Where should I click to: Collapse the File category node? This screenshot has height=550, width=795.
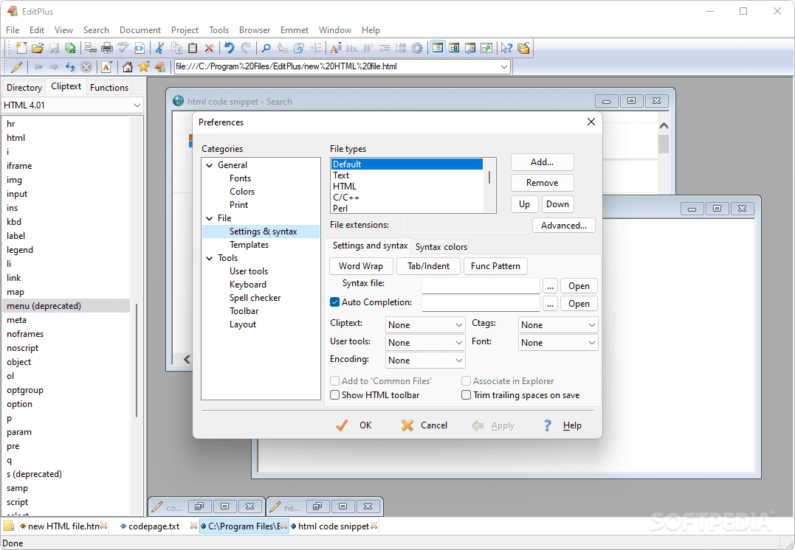coord(210,218)
